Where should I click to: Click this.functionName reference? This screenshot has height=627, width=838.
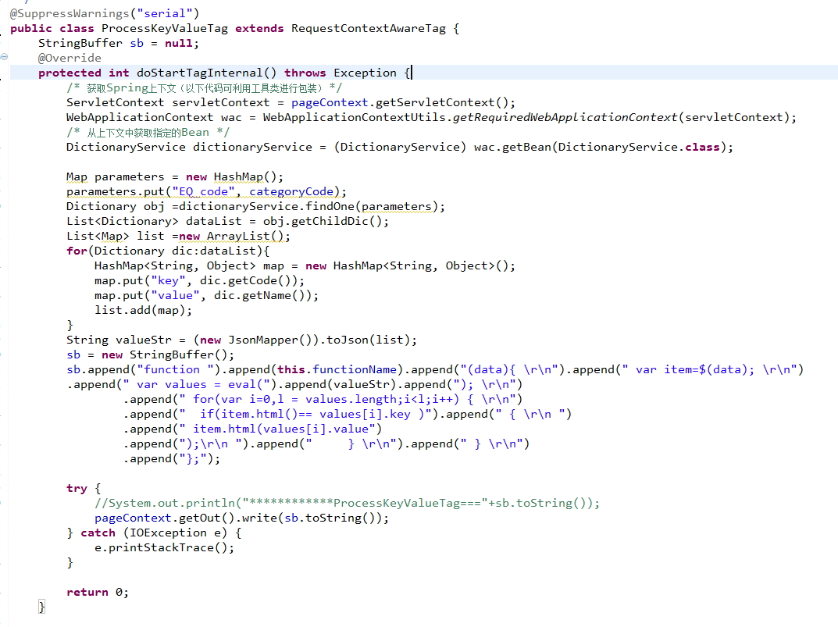[337, 370]
